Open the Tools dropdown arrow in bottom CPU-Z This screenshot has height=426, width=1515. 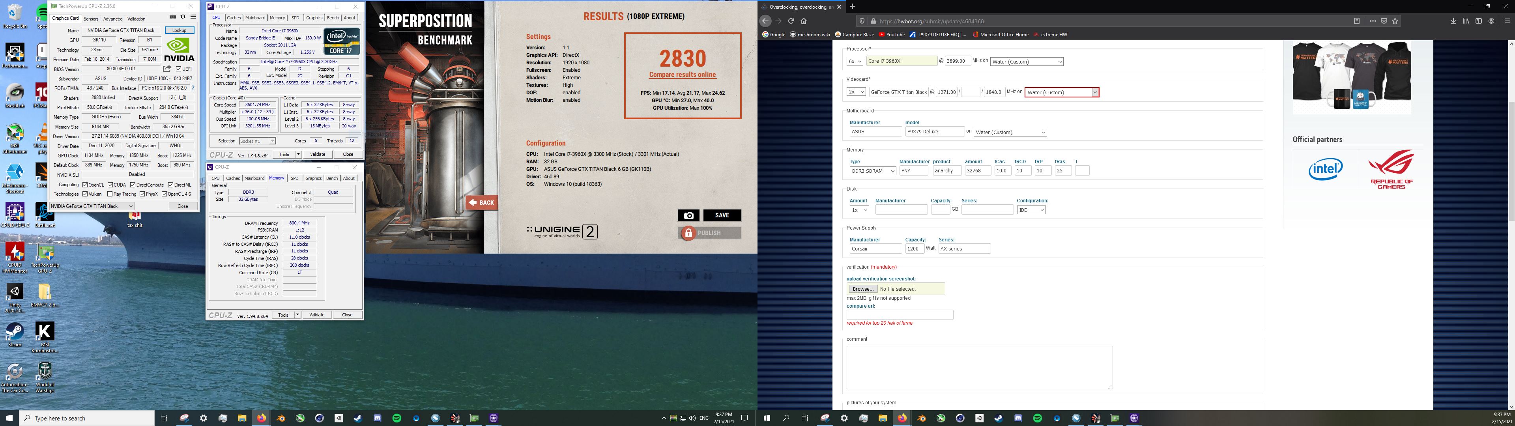pos(297,315)
